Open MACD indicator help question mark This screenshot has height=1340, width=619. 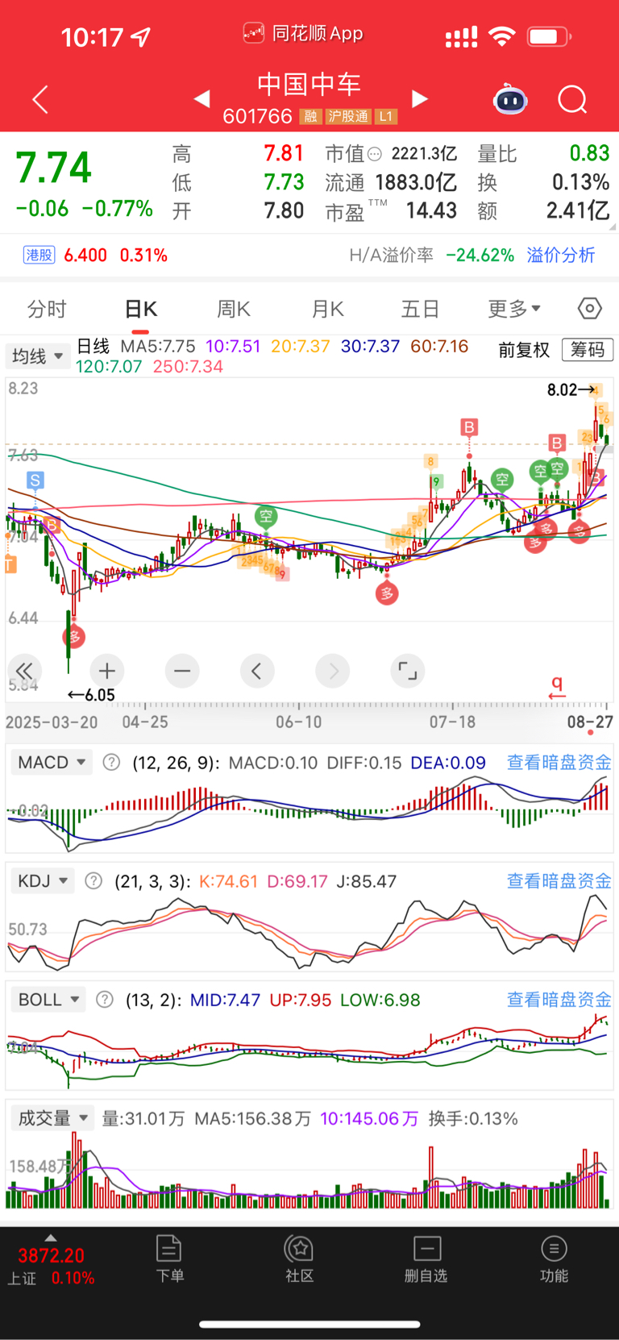pyautogui.click(x=112, y=762)
